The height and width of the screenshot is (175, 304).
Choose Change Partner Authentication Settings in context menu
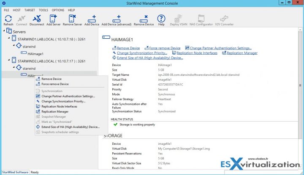[x=71, y=96]
